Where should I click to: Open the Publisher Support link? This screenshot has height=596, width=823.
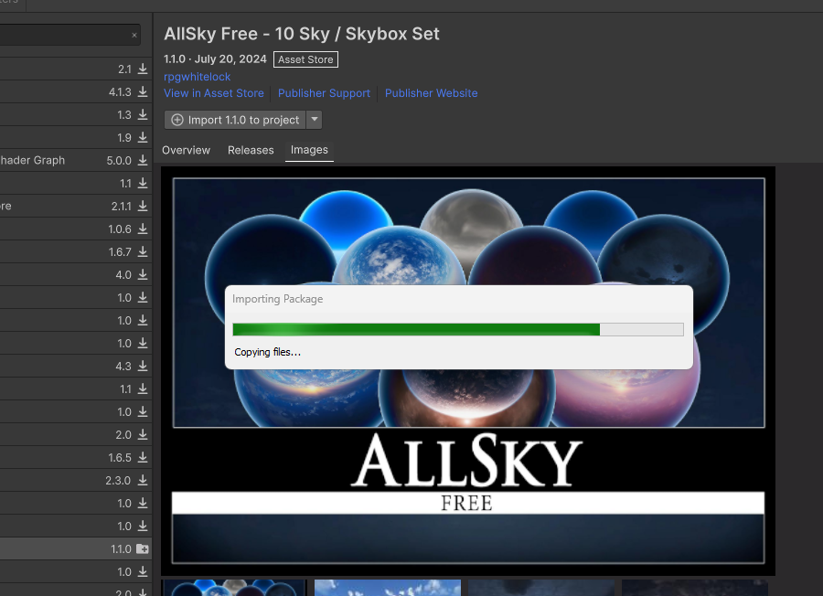click(x=324, y=93)
